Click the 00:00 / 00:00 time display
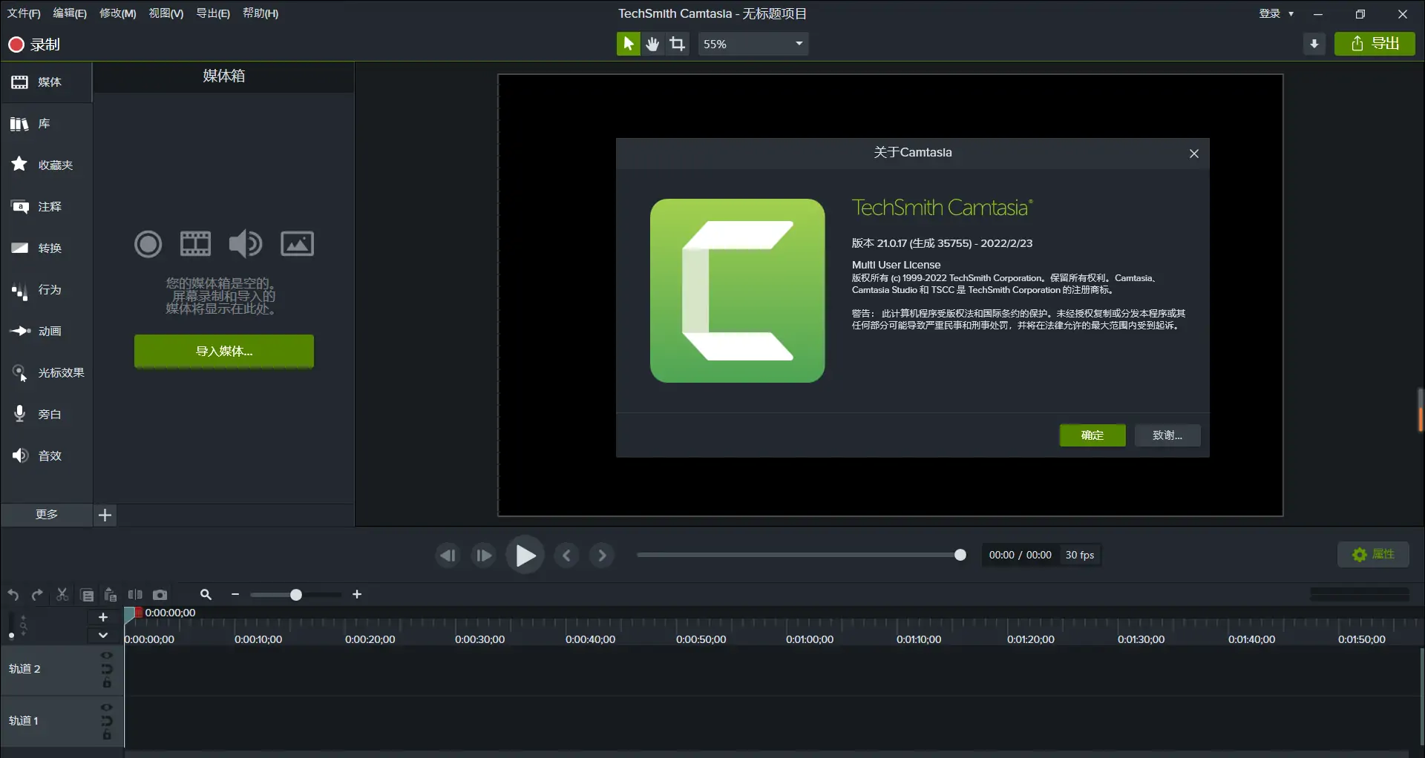This screenshot has height=758, width=1425. pyautogui.click(x=1020, y=555)
